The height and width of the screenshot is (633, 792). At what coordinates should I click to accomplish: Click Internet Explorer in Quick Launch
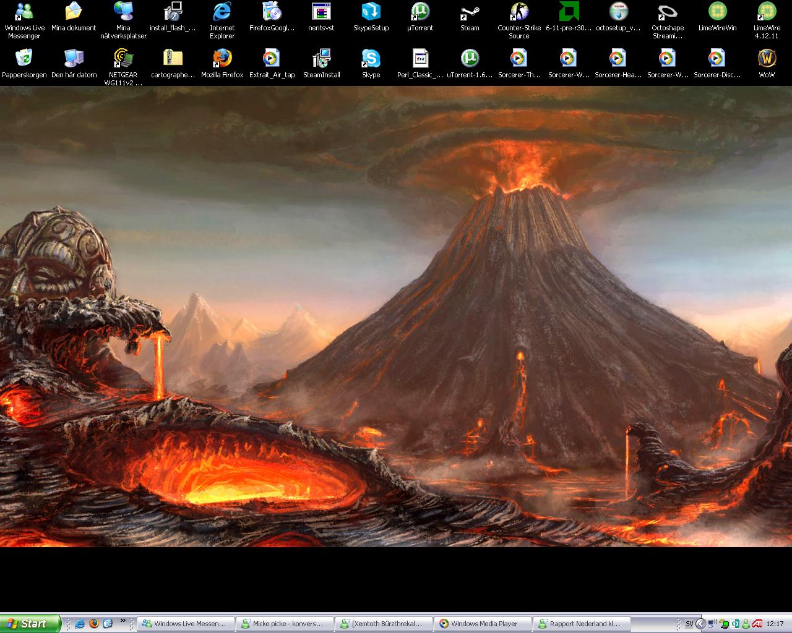pyautogui.click(x=80, y=624)
